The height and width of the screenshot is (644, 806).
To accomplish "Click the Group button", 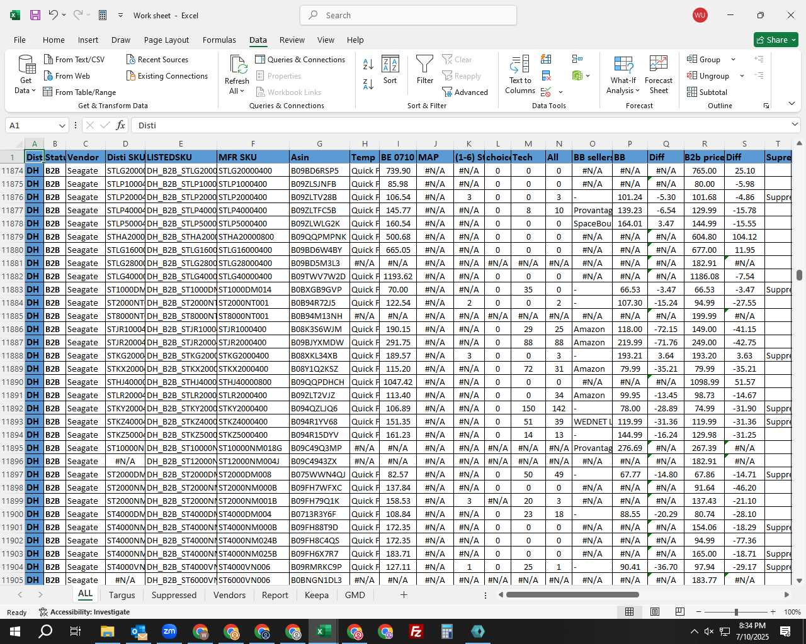I will tap(704, 59).
